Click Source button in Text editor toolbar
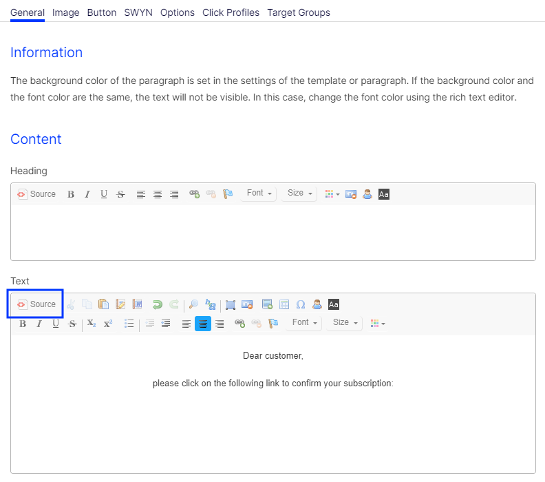The width and height of the screenshot is (545, 482). click(36, 304)
